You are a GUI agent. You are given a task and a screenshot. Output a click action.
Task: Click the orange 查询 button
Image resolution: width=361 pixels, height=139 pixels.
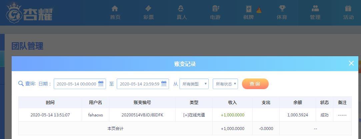pos(255,84)
